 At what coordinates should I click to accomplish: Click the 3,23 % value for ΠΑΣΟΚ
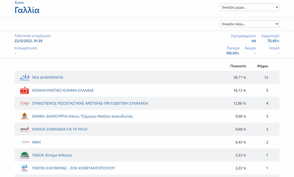pyautogui.click(x=241, y=155)
